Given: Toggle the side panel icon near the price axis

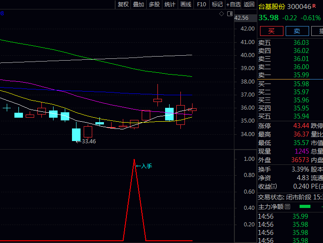Looking at the screenshot, I should (x=229, y=14).
